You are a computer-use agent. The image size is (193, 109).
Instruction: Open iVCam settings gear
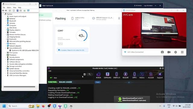176,52
